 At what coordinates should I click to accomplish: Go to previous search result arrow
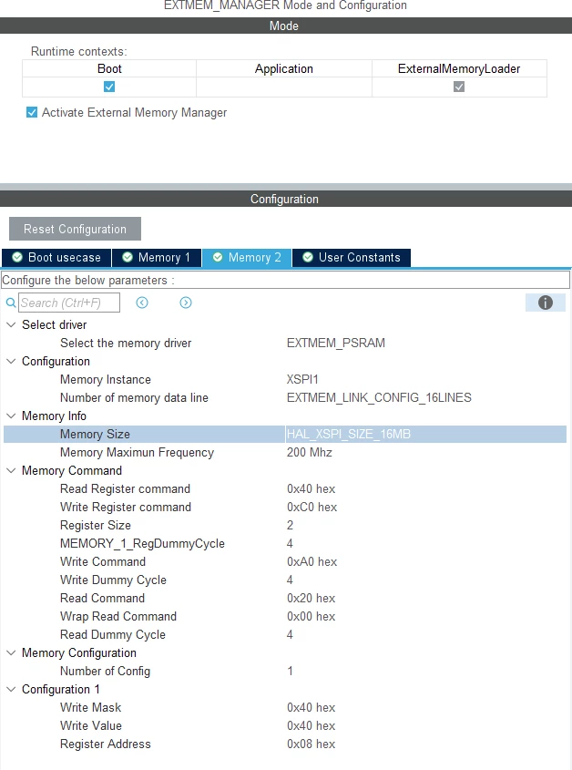pyautogui.click(x=142, y=303)
